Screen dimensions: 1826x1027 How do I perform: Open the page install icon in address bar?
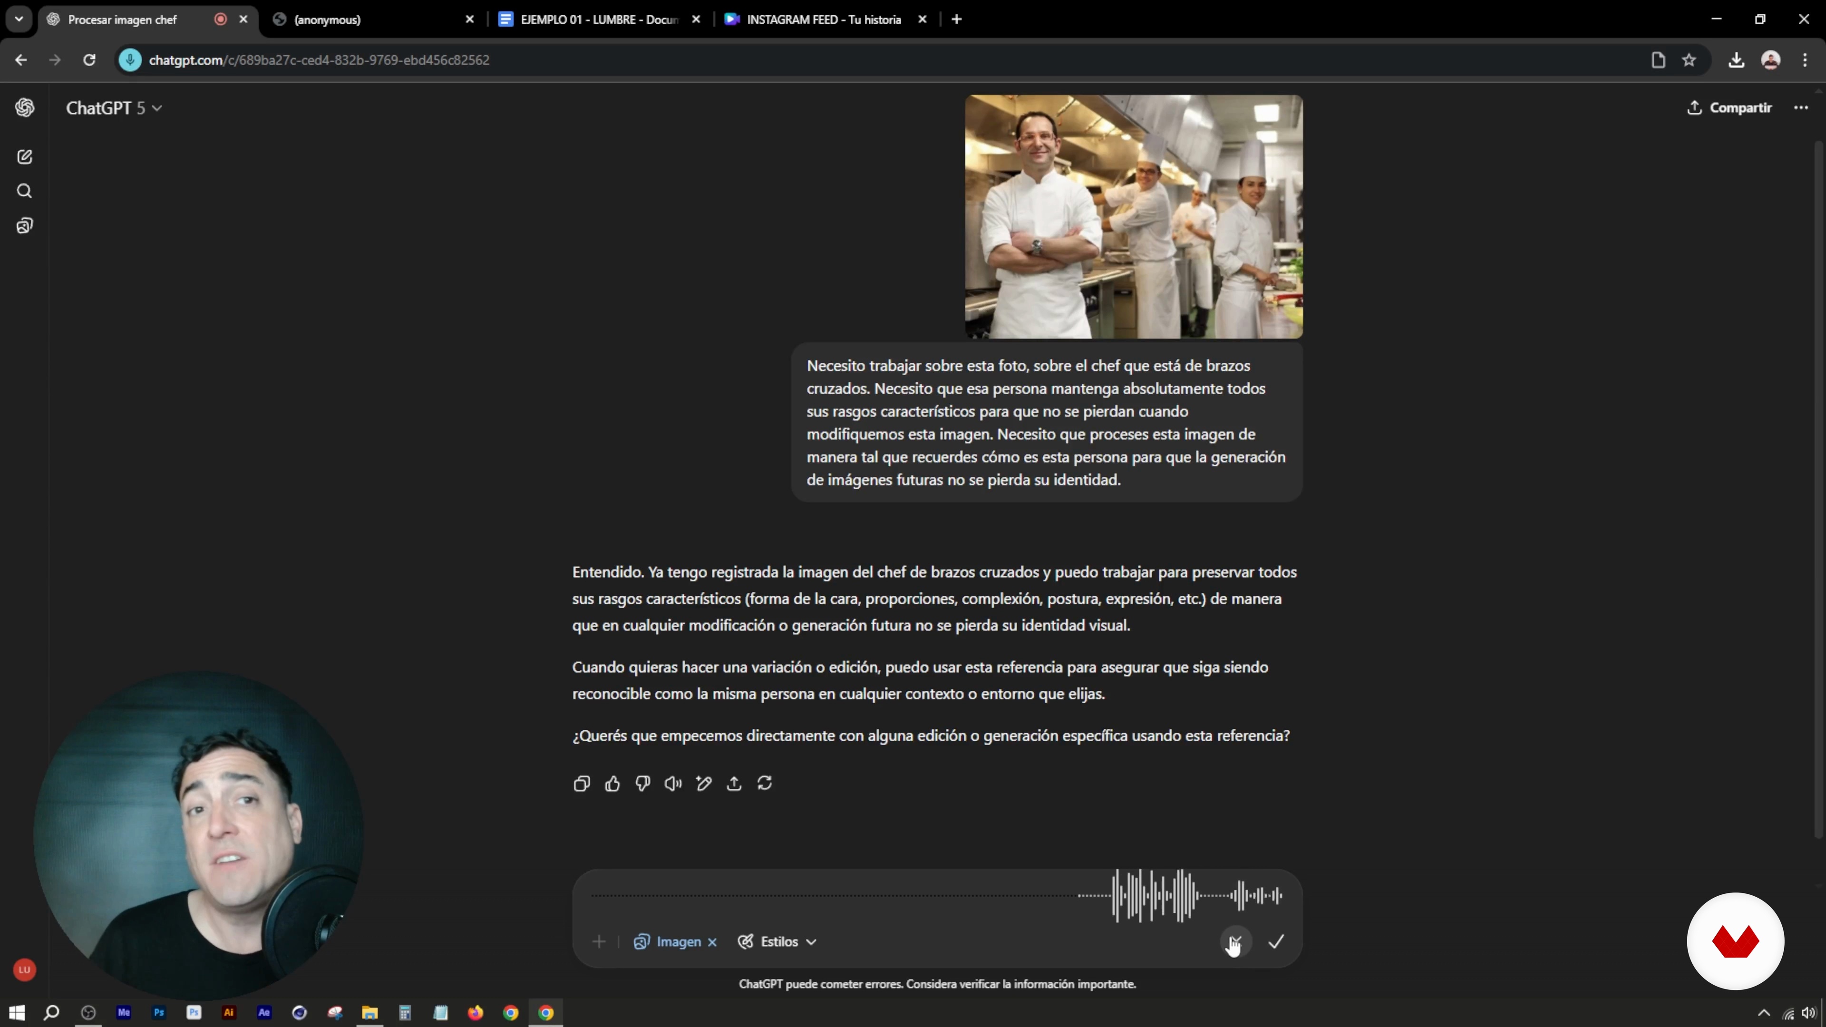pos(1658,60)
